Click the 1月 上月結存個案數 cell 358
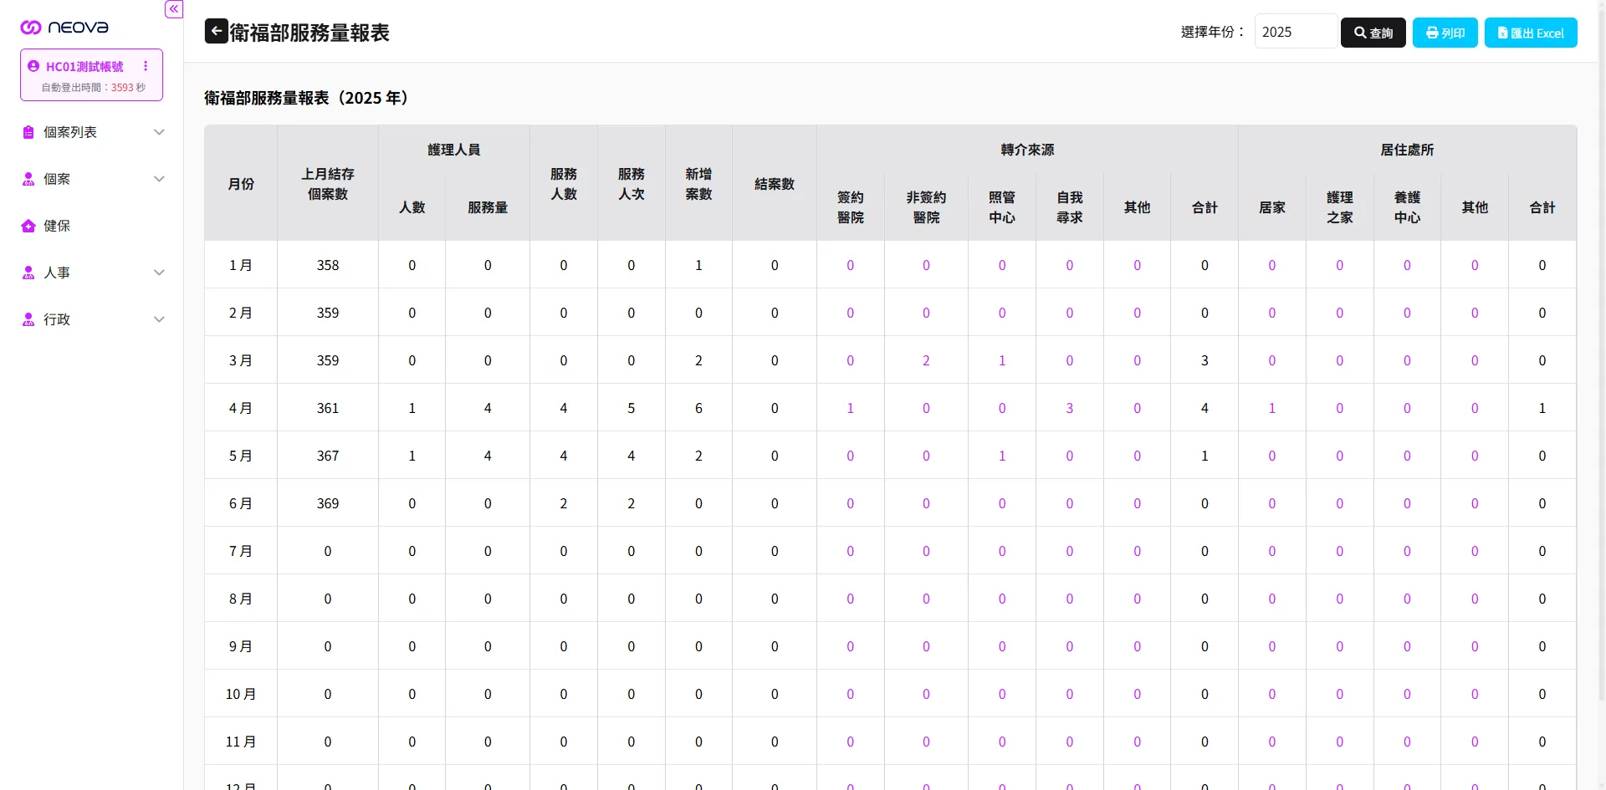 tap(328, 265)
